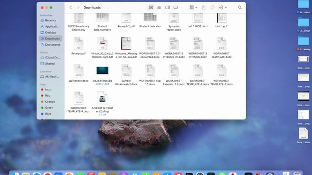The width and height of the screenshot is (312, 175).
Task: Select the unit 1 MCQ.docx file
Action: [x=197, y=20]
